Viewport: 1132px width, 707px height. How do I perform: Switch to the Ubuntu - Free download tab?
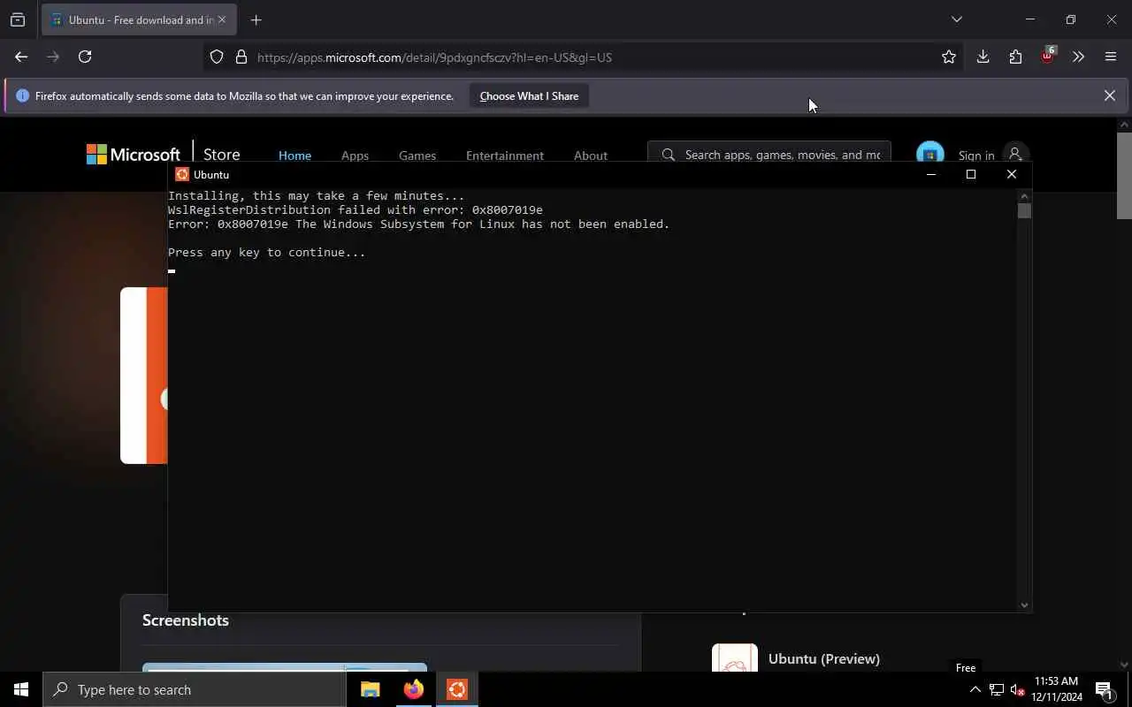pyautogui.click(x=139, y=19)
